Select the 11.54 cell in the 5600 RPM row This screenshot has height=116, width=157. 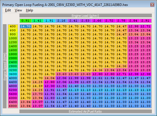(62, 94)
